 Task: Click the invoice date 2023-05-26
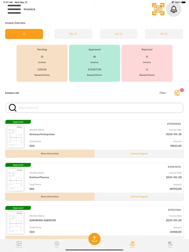coord(174,134)
